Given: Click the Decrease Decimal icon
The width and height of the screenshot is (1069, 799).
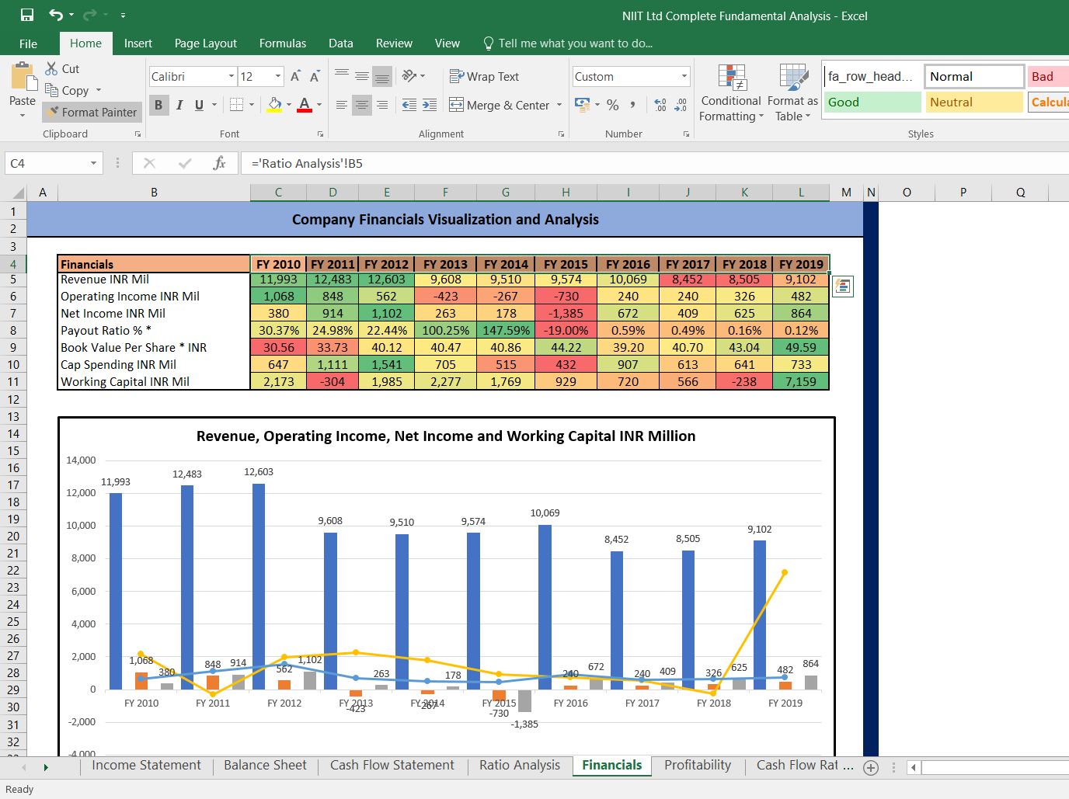Looking at the screenshot, I should 680,105.
